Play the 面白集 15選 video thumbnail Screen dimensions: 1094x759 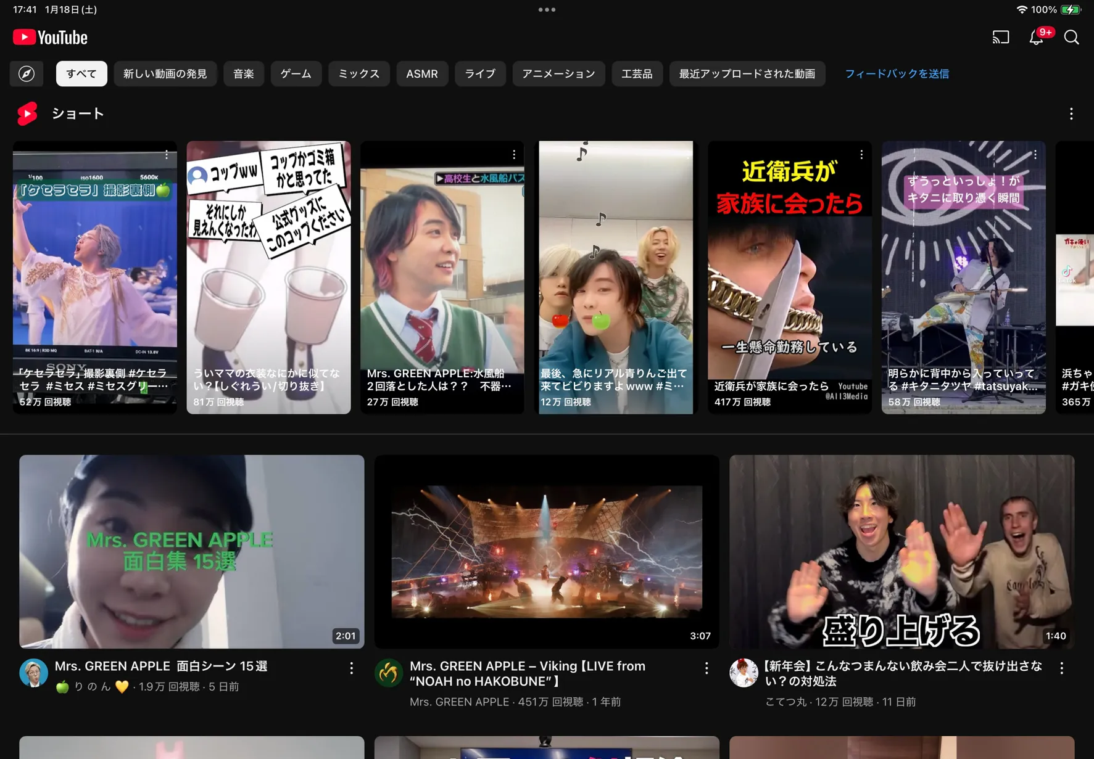click(192, 552)
